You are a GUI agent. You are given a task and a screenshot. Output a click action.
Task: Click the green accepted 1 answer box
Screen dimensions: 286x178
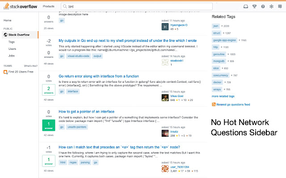(x=49, y=125)
